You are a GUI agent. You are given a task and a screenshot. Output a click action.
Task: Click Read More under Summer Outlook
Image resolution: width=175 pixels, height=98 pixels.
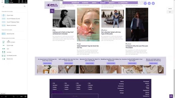point(132,63)
